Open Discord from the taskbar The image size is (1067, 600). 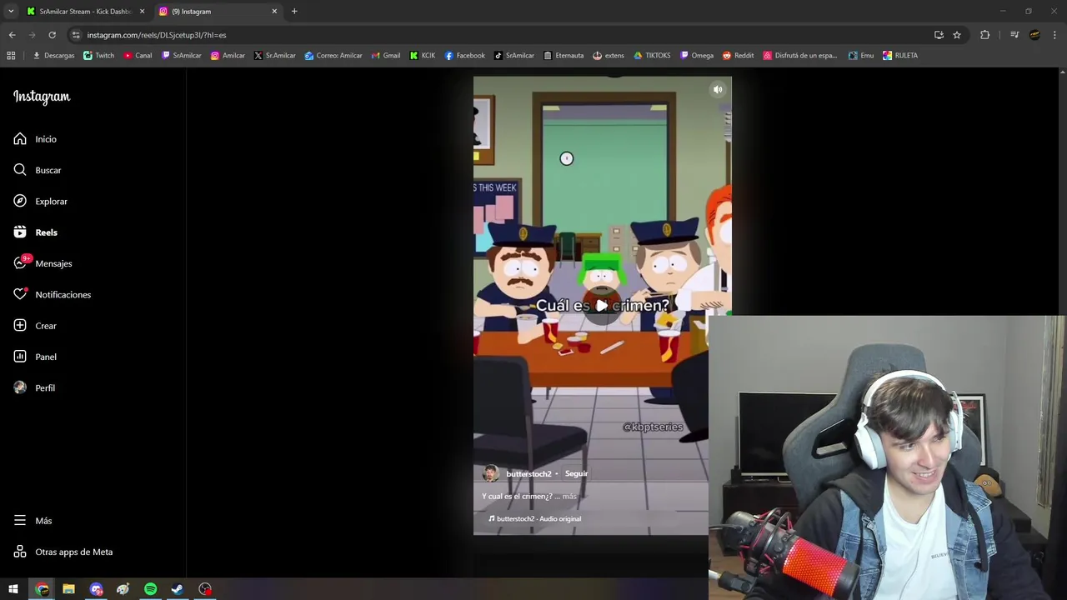click(x=96, y=589)
